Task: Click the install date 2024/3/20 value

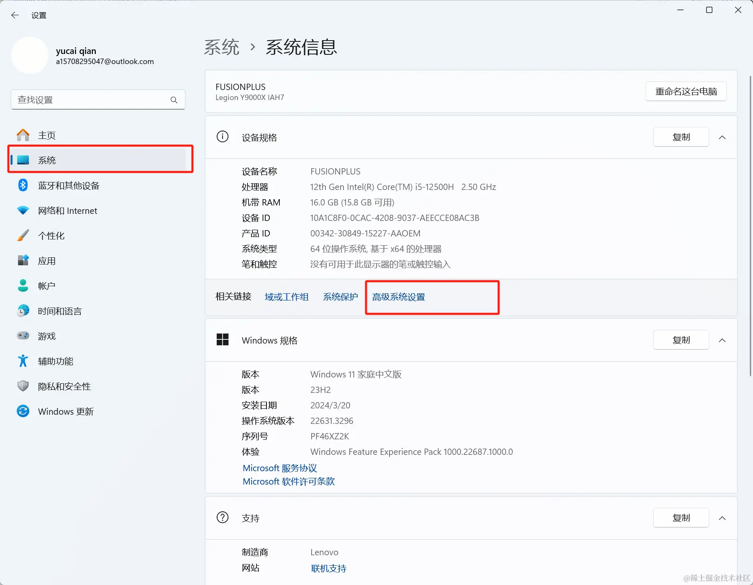Action: [x=330, y=405]
